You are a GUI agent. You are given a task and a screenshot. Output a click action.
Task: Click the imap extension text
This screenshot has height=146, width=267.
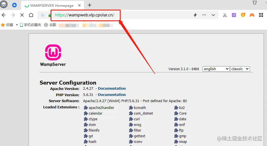[183, 142]
